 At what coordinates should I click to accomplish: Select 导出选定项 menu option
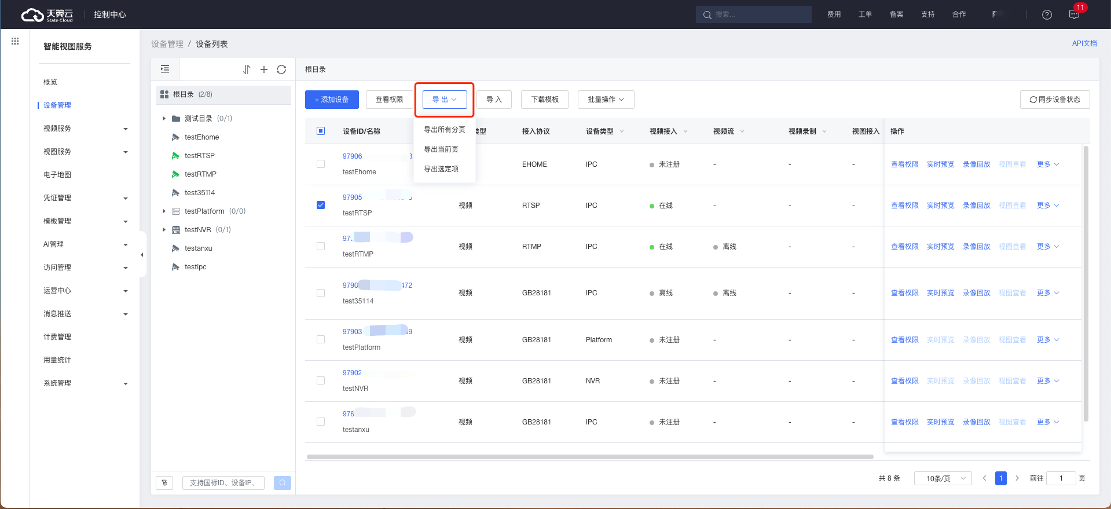tap(441, 169)
